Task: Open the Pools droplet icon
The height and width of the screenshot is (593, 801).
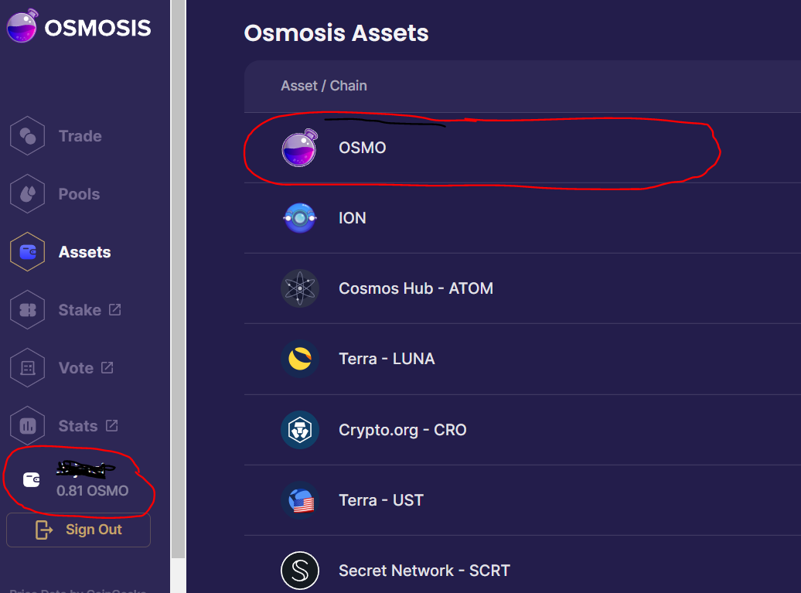Action: point(27,194)
